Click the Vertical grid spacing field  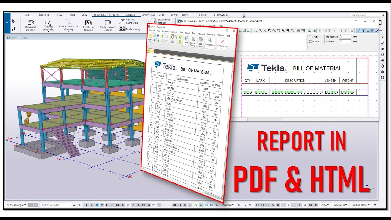point(345,42)
